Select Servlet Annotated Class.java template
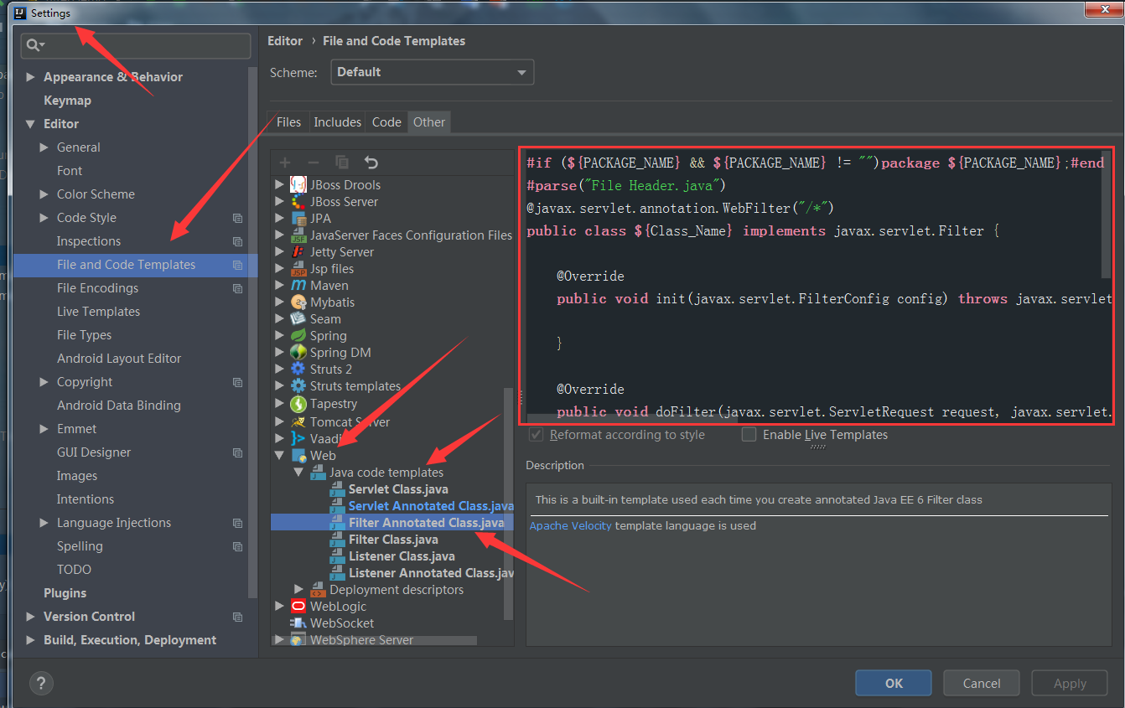Screen dimensions: 1125x708 click(x=431, y=506)
